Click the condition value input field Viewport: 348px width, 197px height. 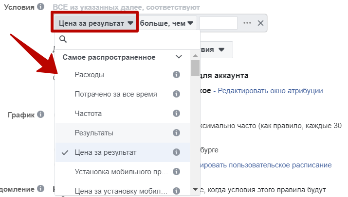(x=219, y=23)
